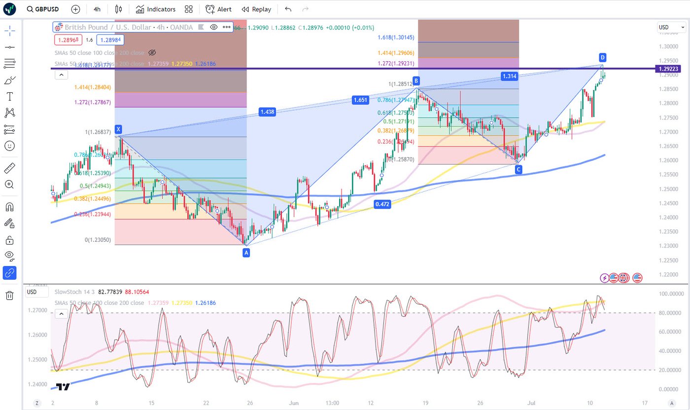The width and height of the screenshot is (690, 410).
Task: Open the Indicators menu
Action: tap(156, 9)
